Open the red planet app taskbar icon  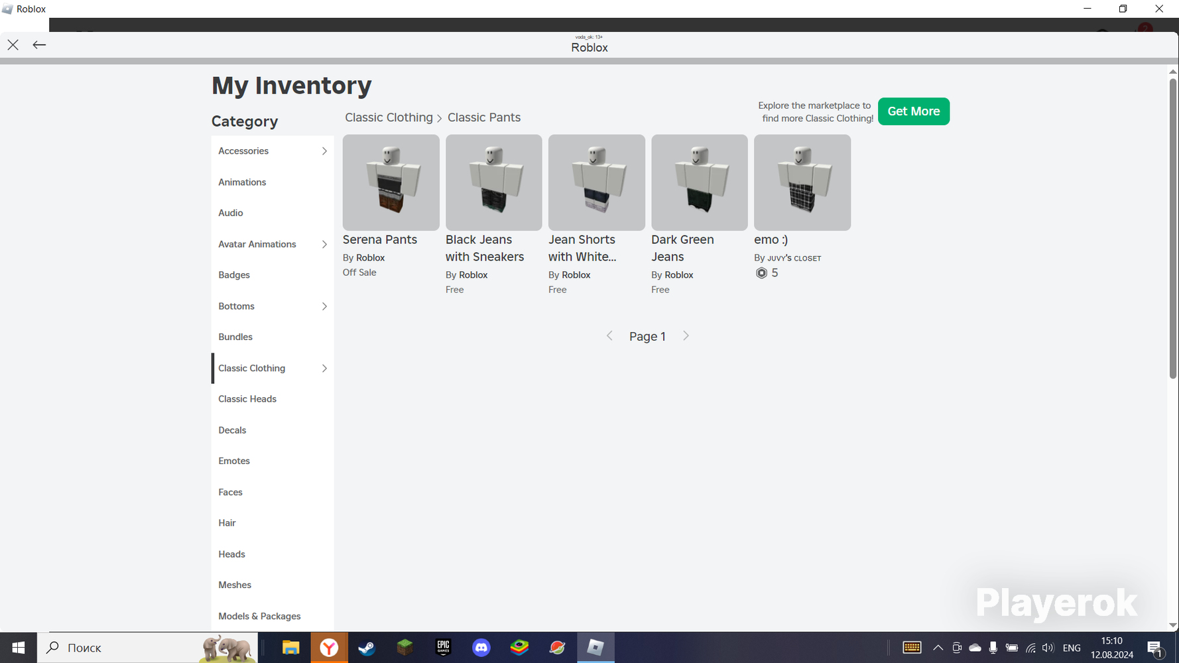click(x=557, y=648)
